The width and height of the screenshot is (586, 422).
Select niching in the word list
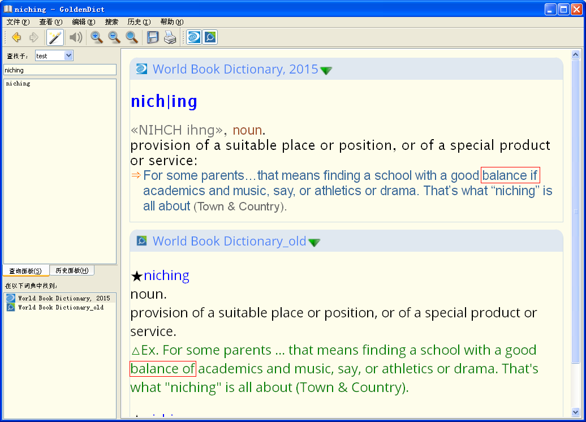(x=18, y=84)
